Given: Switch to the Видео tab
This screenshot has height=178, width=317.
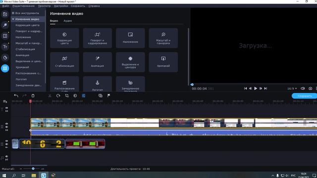Looking at the screenshot, I should coord(54,21).
